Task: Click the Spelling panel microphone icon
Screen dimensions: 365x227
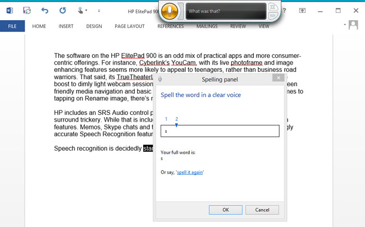Action: (160, 79)
